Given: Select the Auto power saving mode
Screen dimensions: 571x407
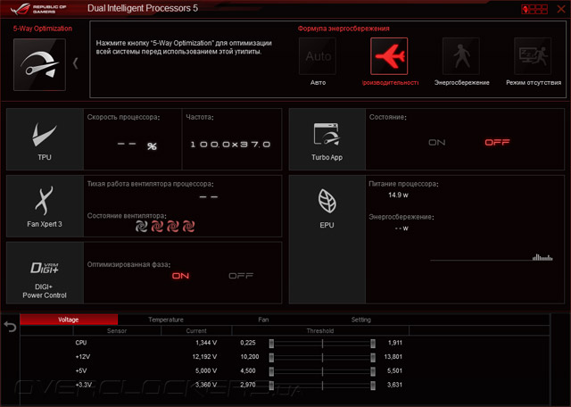Looking at the screenshot, I should pos(318,56).
